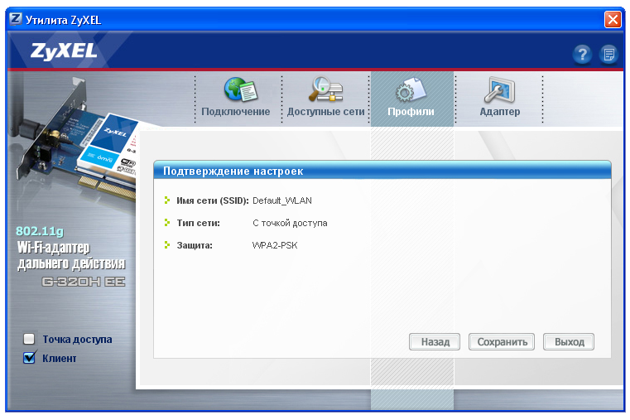
Task: Click the 802.11g text
Action: click(x=40, y=231)
